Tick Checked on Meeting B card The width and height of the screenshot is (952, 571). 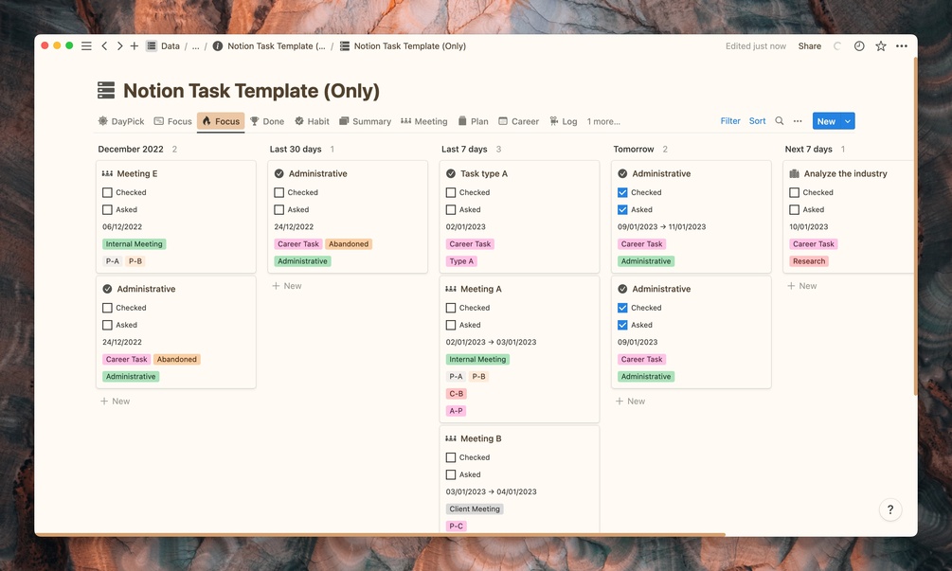pos(451,457)
